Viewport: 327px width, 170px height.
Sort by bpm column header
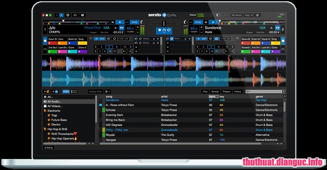pos(213,97)
